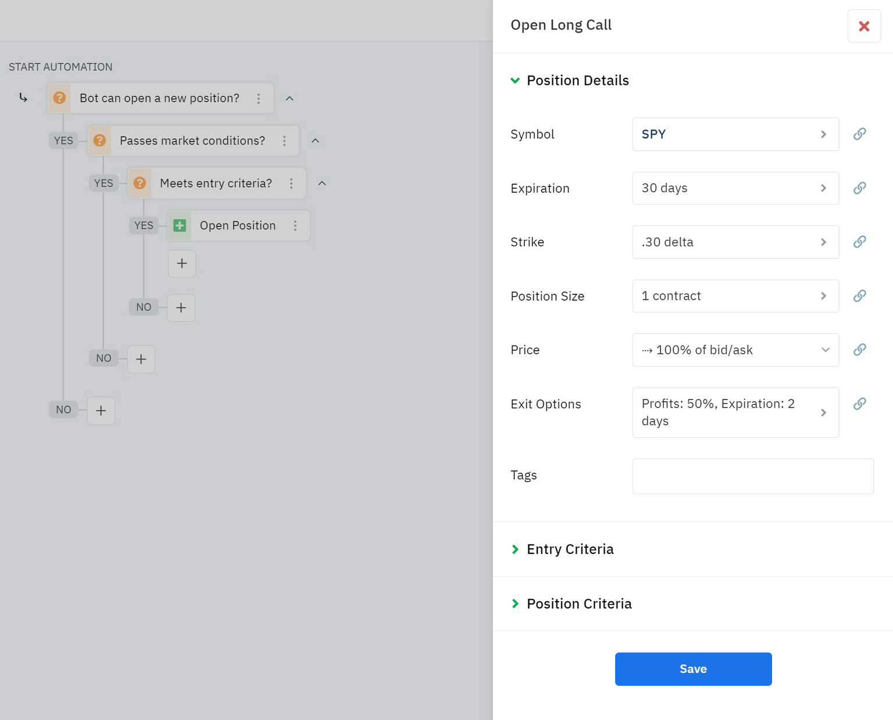The width and height of the screenshot is (893, 720).
Task: Collapse the Position Details section
Action: pyautogui.click(x=515, y=81)
